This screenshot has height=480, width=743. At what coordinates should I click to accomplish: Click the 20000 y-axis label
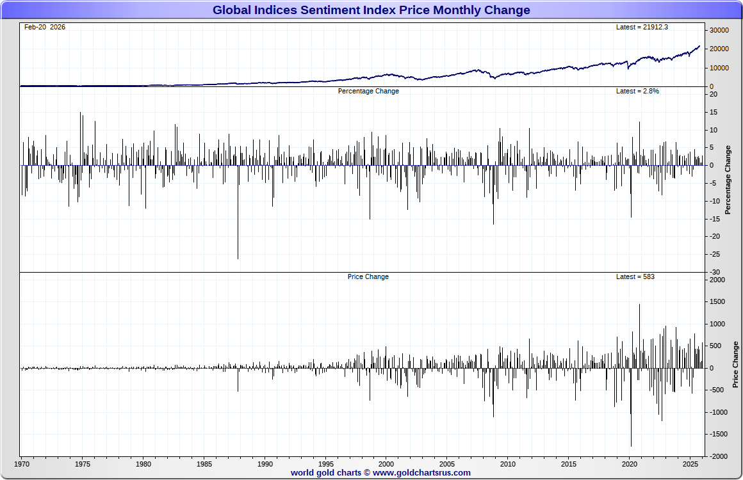tap(719, 49)
